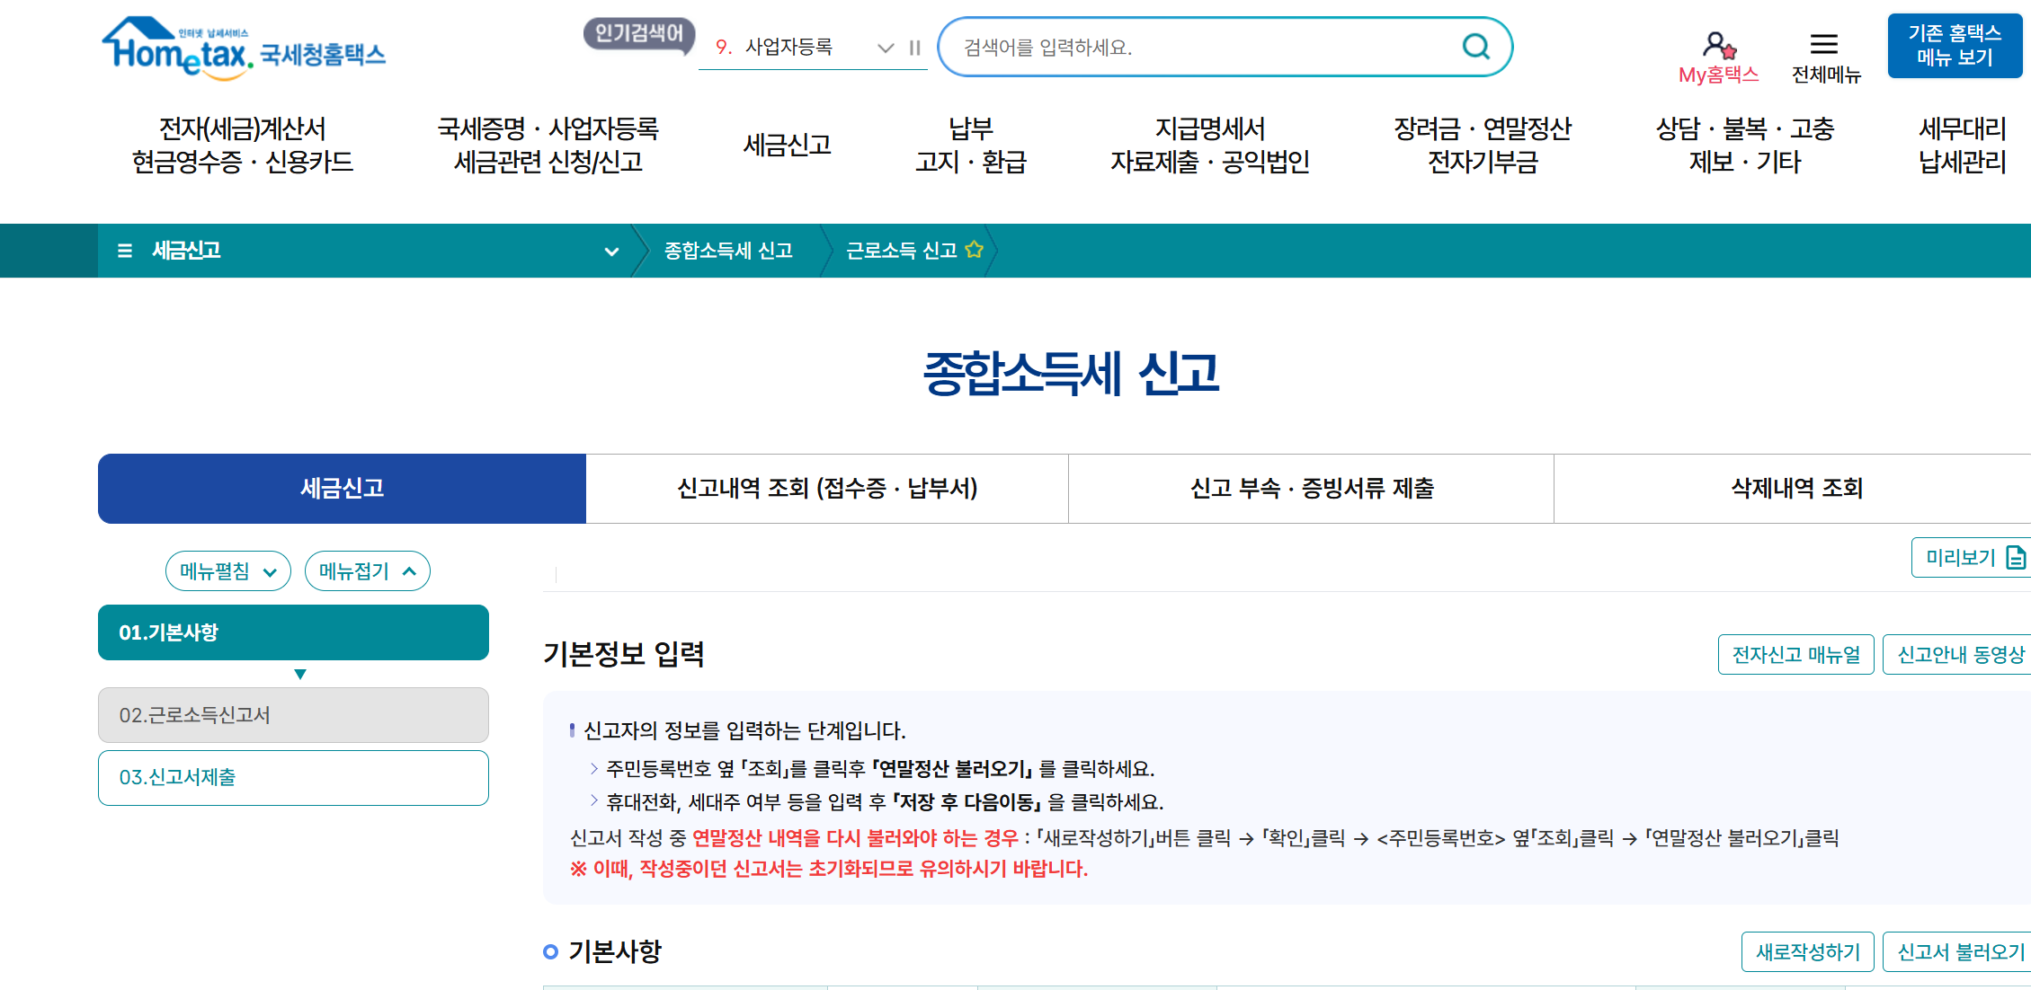Click hamburger icon in 세금신고 breadcrumb
The height and width of the screenshot is (990, 2031).
tap(125, 251)
